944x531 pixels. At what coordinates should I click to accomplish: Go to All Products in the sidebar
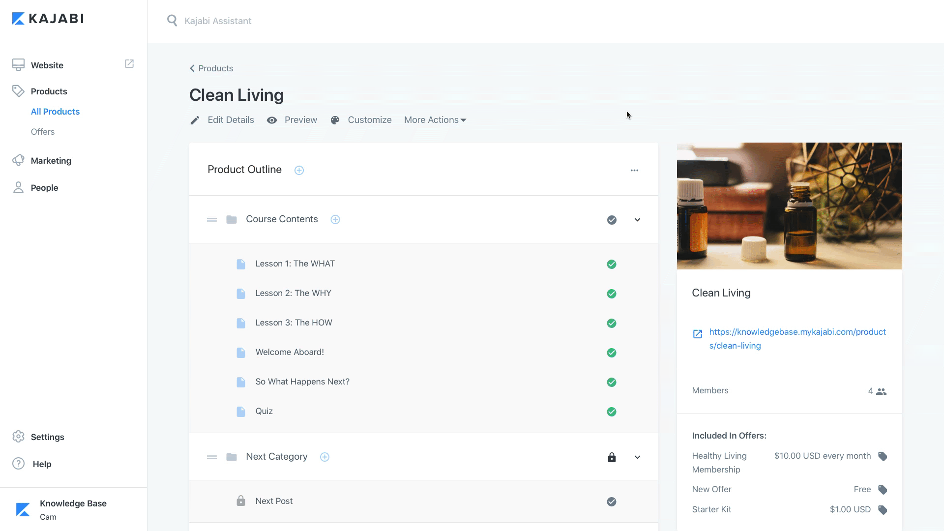click(x=55, y=112)
